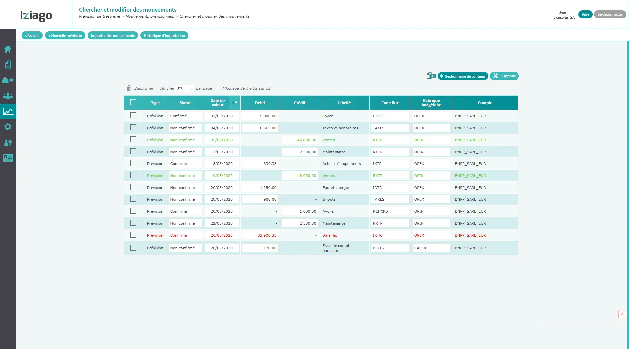Check the box for the Loyer row
Viewport: 629px width, 349px height.
pyautogui.click(x=133, y=116)
